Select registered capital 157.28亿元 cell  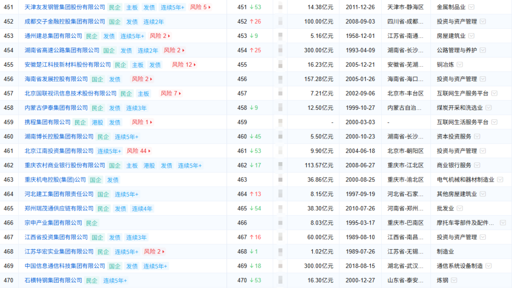[x=319, y=79]
